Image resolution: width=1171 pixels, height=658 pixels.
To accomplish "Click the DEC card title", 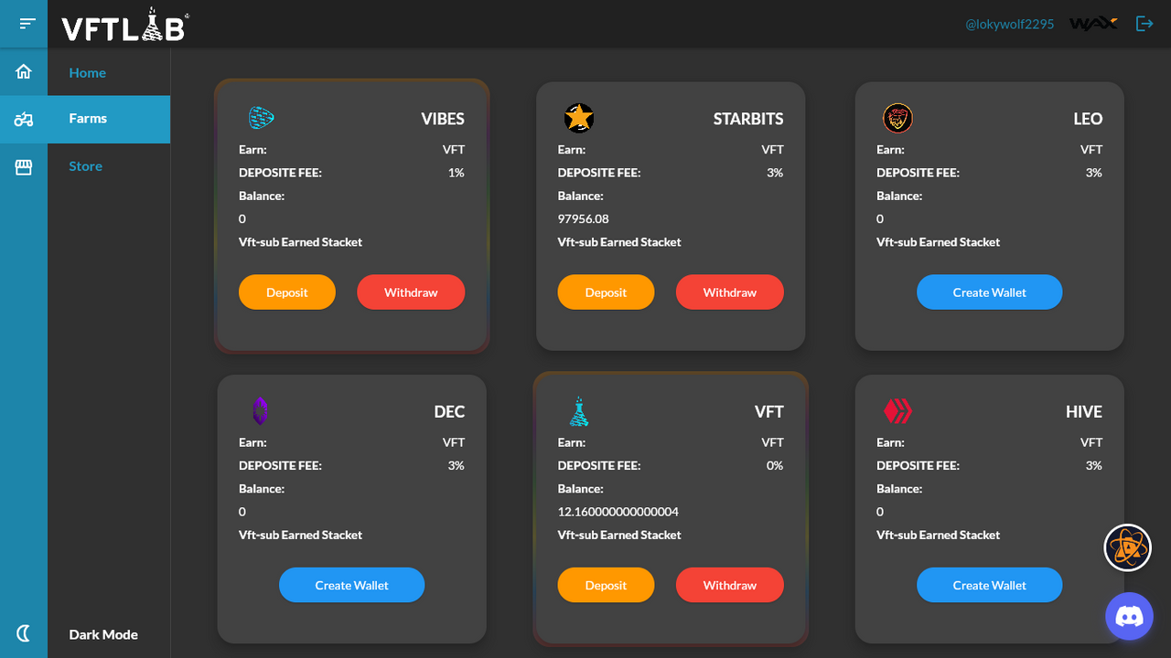I will (449, 411).
